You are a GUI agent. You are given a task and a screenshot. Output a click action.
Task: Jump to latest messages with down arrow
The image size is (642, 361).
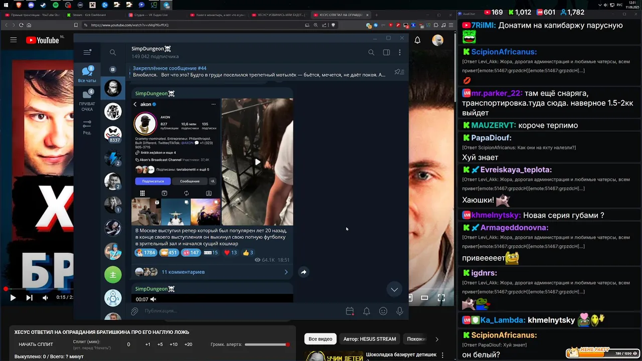click(394, 289)
